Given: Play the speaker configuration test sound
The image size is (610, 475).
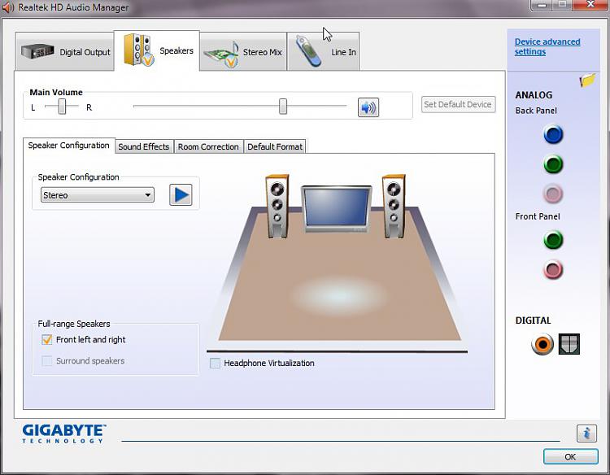Looking at the screenshot, I should 181,194.
